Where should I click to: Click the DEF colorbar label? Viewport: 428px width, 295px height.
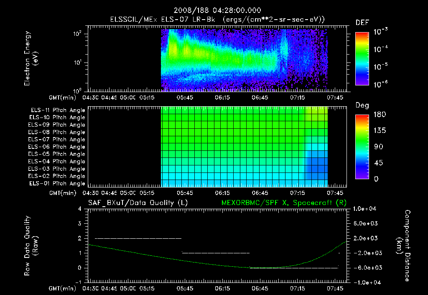[362, 22]
